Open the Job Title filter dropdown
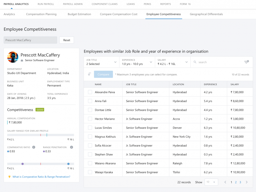 pos(101,62)
